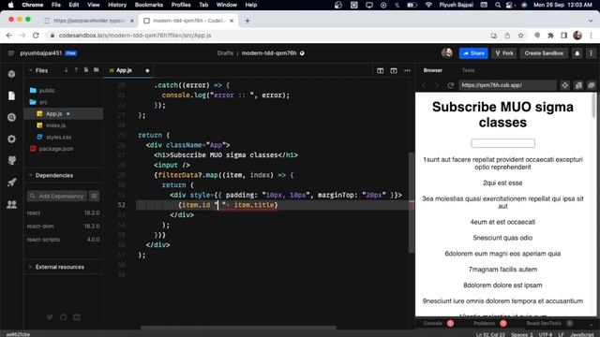
Task: Click the input box in the preview page
Action: (502, 143)
